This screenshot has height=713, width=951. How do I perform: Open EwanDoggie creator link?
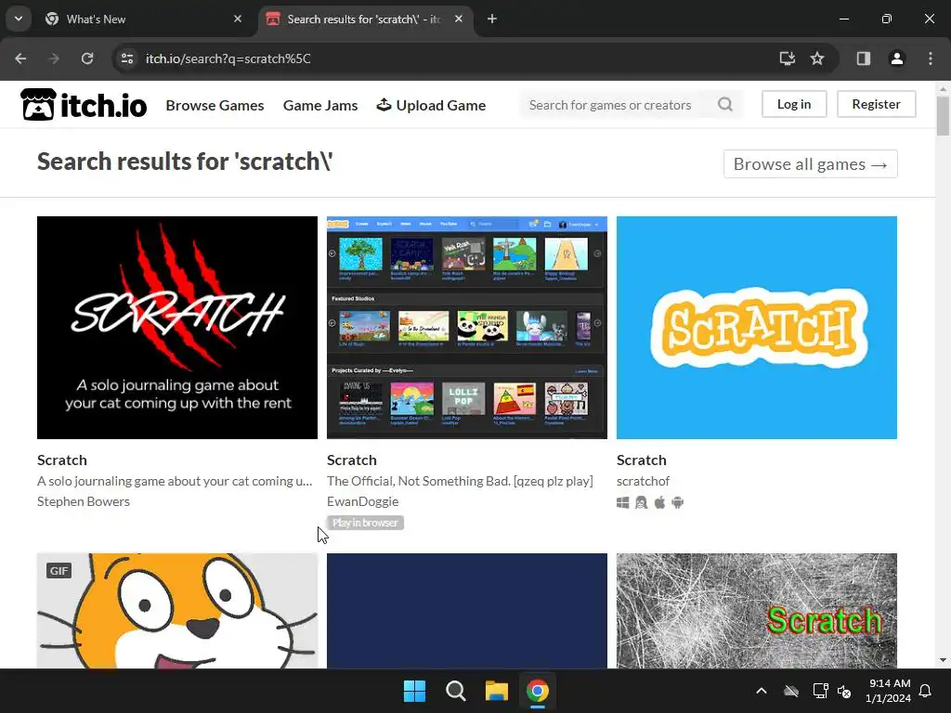tap(363, 501)
